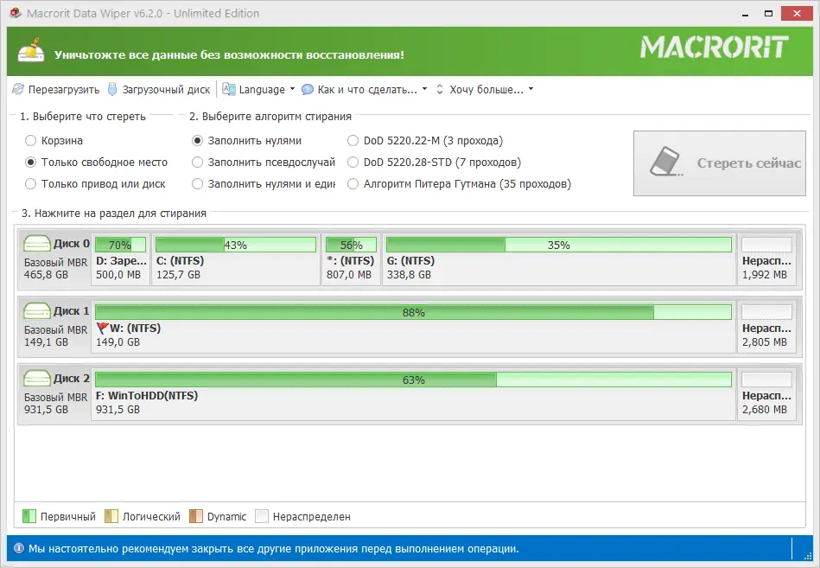Viewport: 820px width, 568px height.
Task: Click the info icon in bottom warning bar
Action: click(x=20, y=548)
